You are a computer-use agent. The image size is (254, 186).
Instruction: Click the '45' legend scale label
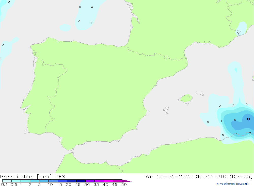115,184
